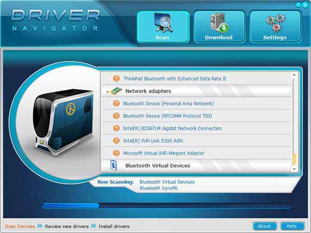
Task: Click status icon beside ThinkPad Bluetooth entry
Action: point(117,78)
